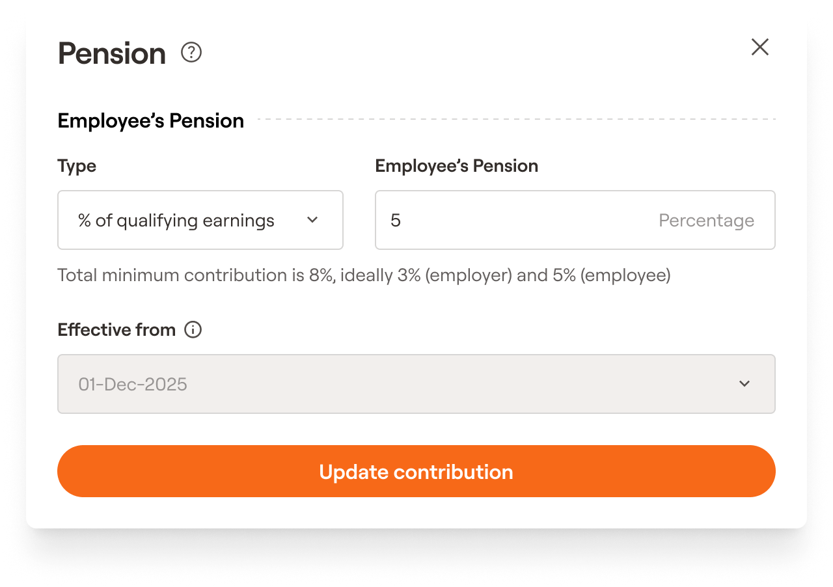Select the '% of qualifying earnings' value
Screen dimensions: 833x587
(x=176, y=221)
